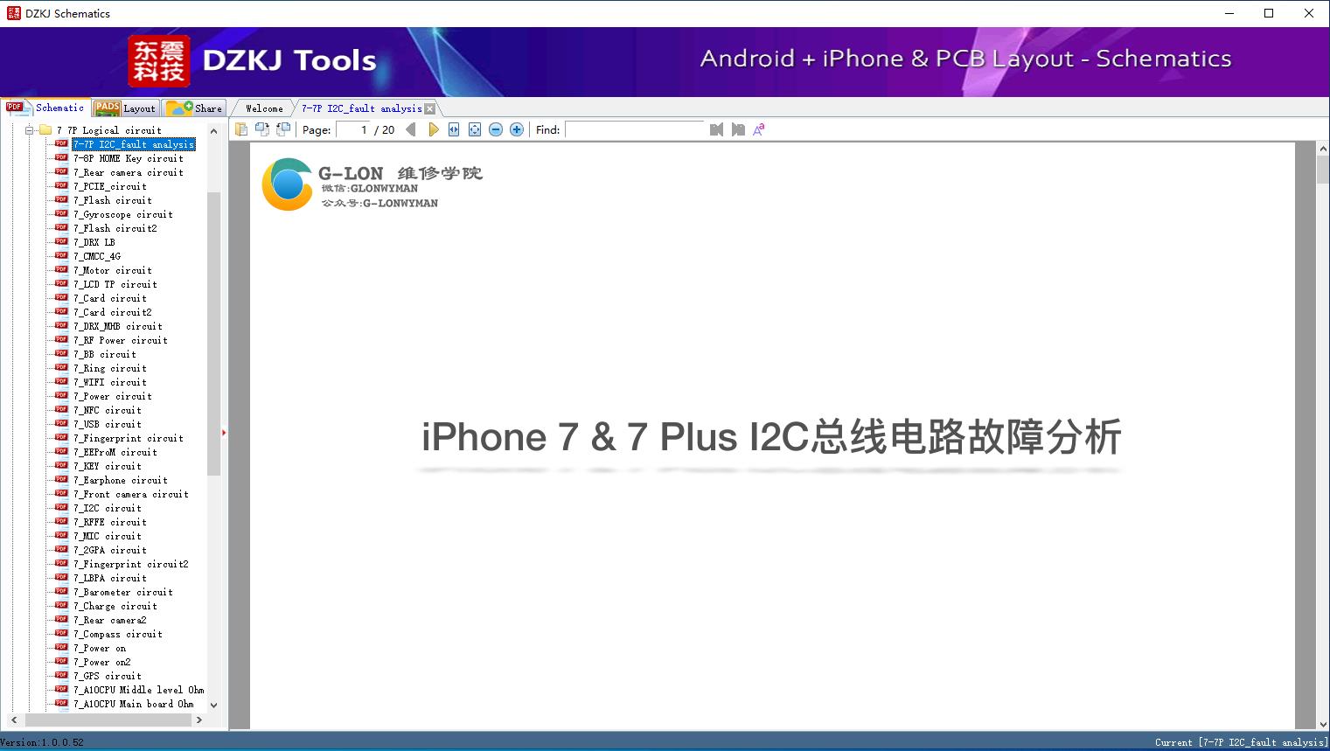
Task: Click the PDF icon beside 7_USB circuit
Action: click(61, 424)
